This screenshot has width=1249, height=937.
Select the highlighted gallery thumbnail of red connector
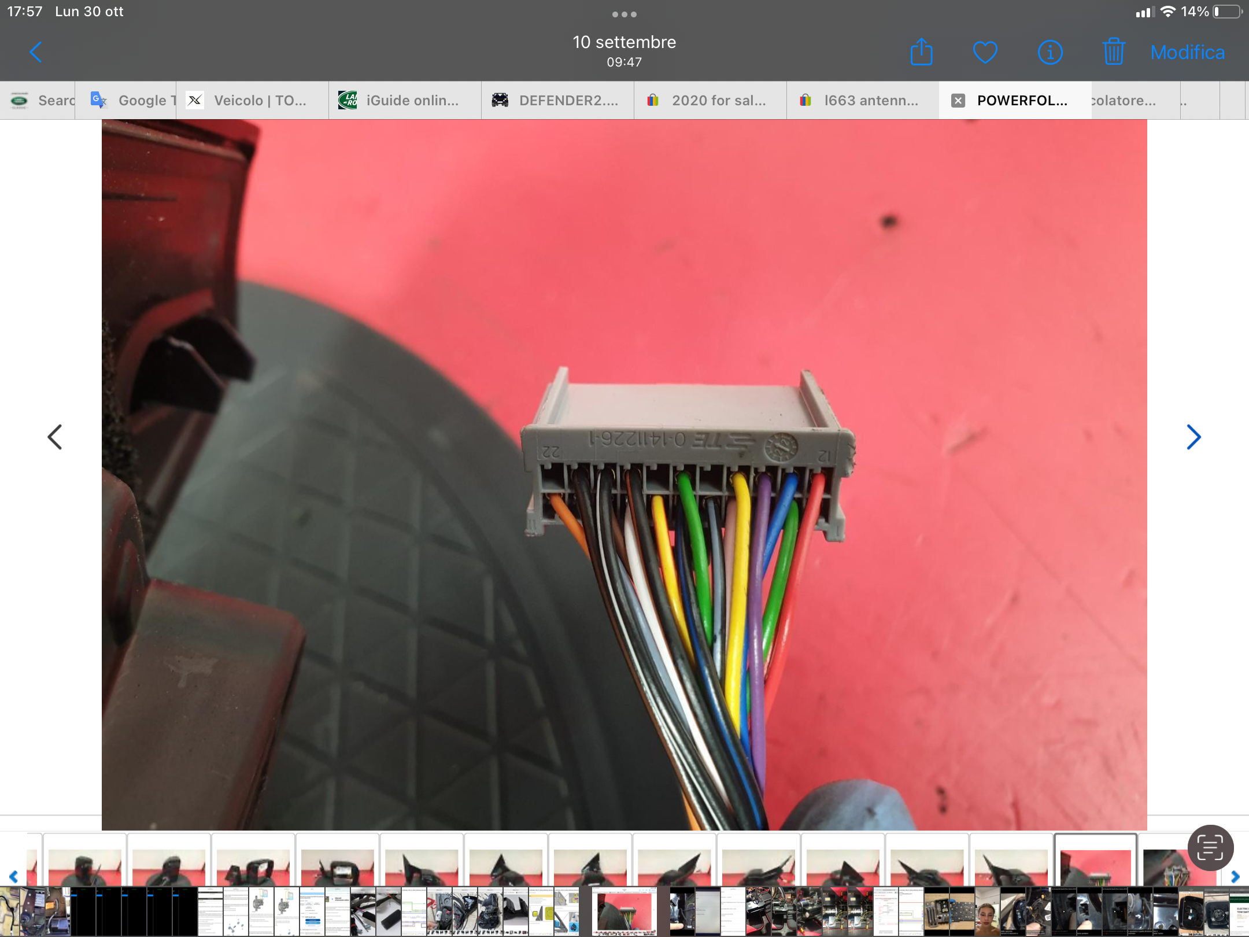point(1095,860)
